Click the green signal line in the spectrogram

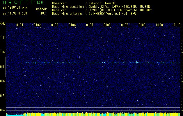(x=87, y=63)
